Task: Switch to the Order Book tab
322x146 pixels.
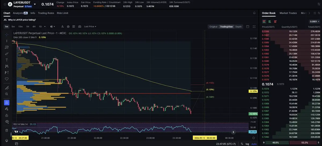Action: coord(269,13)
